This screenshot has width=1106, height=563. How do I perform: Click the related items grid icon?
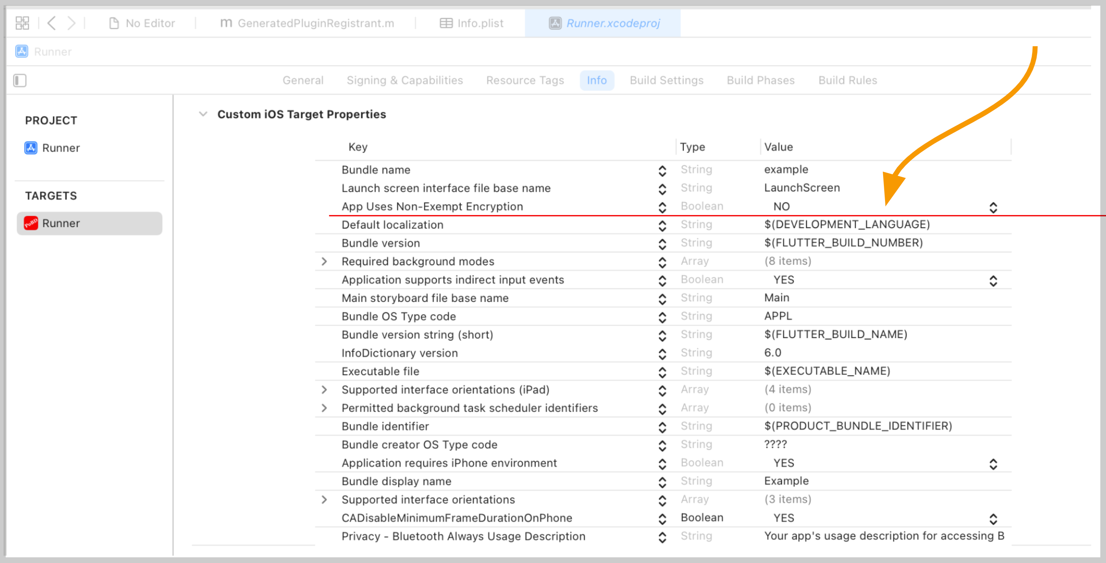pyautogui.click(x=22, y=23)
